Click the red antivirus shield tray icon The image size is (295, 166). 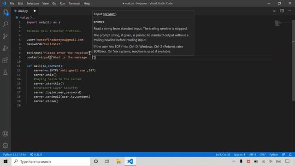pyautogui.click(x=248, y=161)
